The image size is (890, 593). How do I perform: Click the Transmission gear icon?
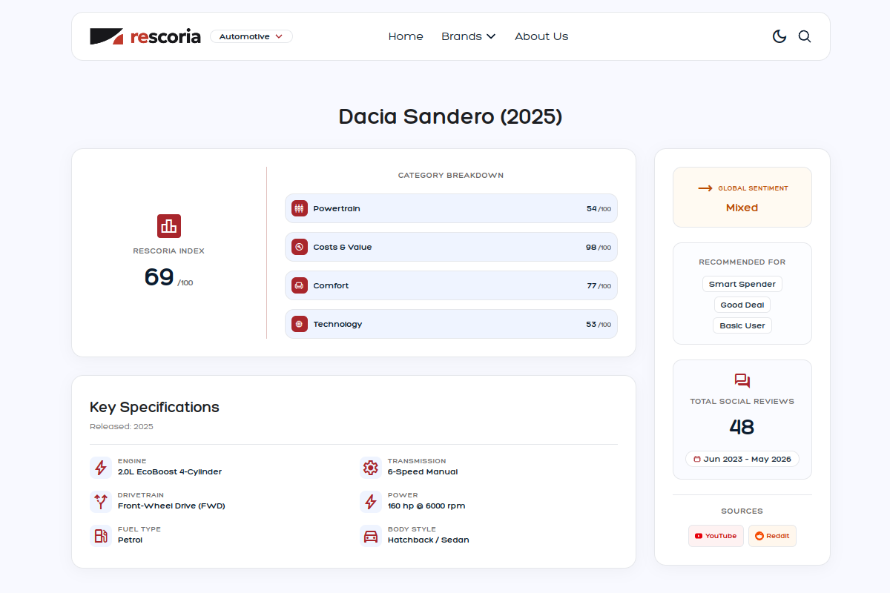tap(371, 468)
